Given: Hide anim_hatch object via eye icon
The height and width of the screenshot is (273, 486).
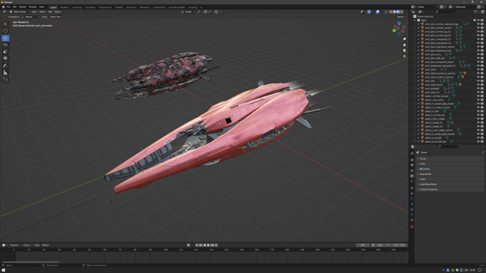Looking at the screenshot, I should click(x=478, y=70).
